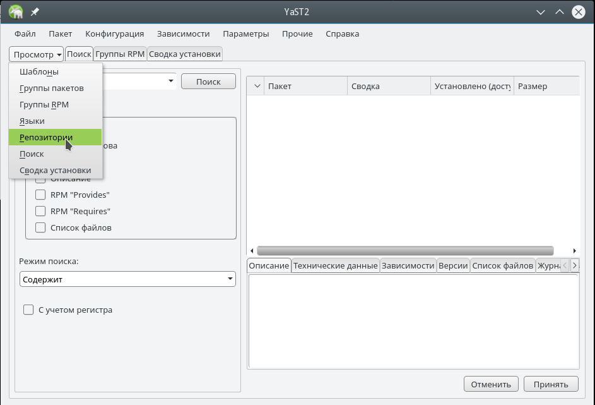Open the Содержит search mode dropdown
Image resolution: width=595 pixels, height=405 pixels.
click(127, 279)
